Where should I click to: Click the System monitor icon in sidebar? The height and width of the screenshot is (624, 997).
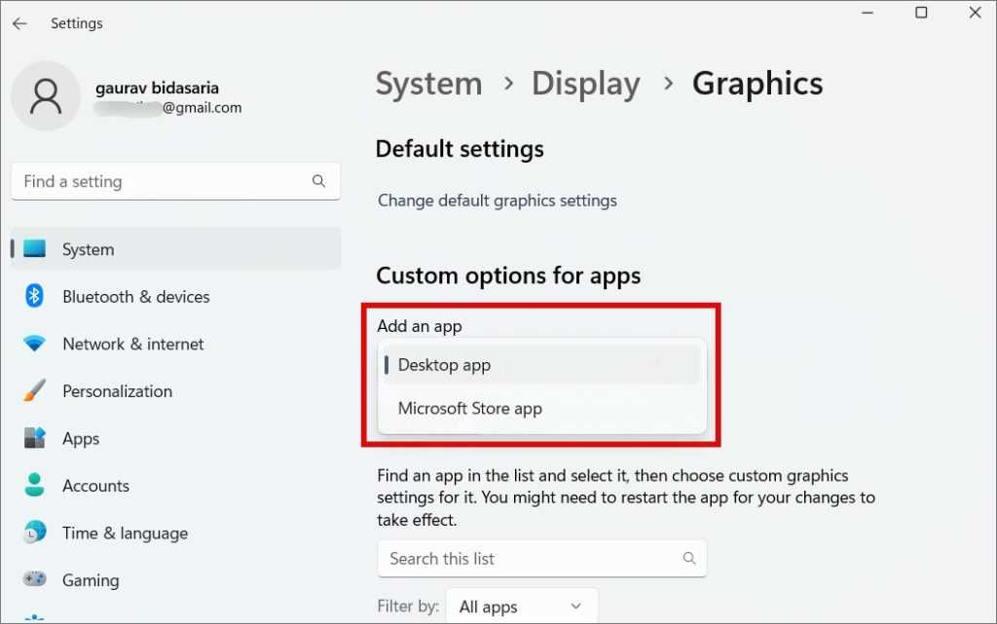pyautogui.click(x=34, y=248)
